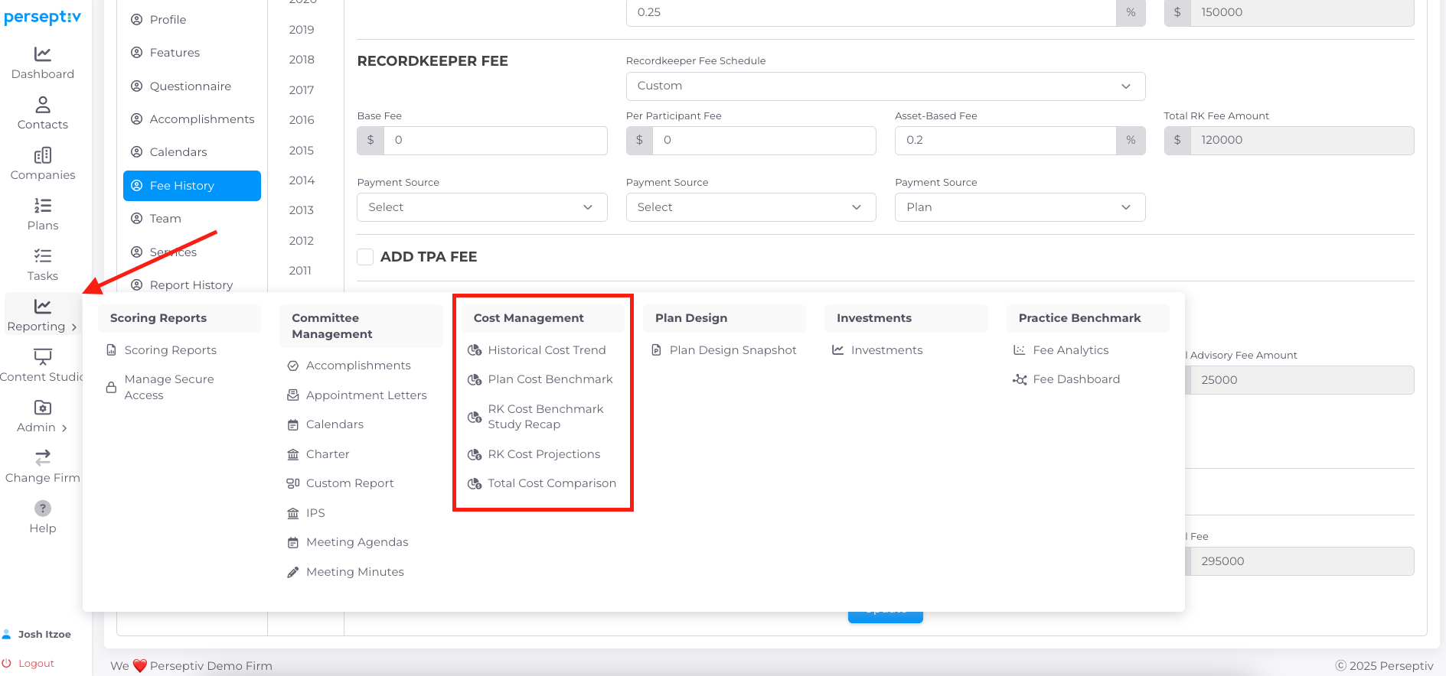Open Historical Cost Trend
The width and height of the screenshot is (1446, 676).
(x=547, y=350)
